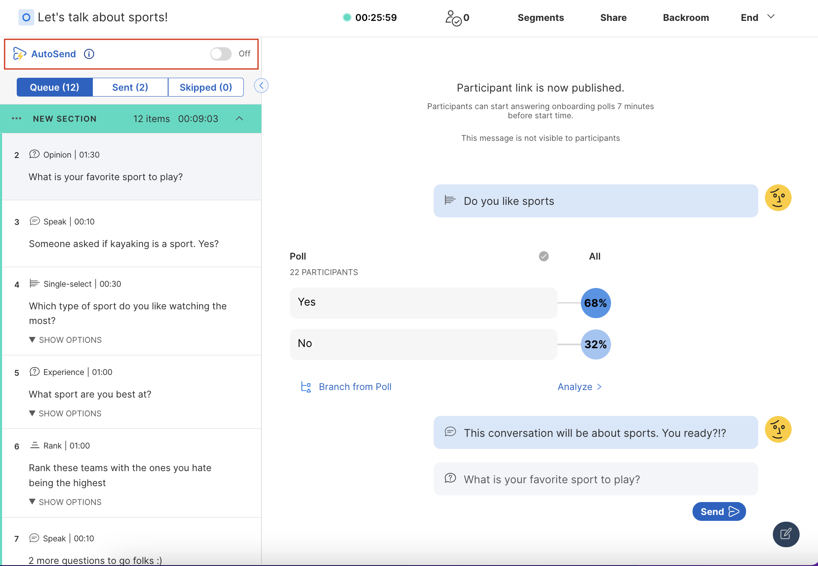The width and height of the screenshot is (818, 566).
Task: Click the 68% Yes result bubble
Action: tap(596, 303)
